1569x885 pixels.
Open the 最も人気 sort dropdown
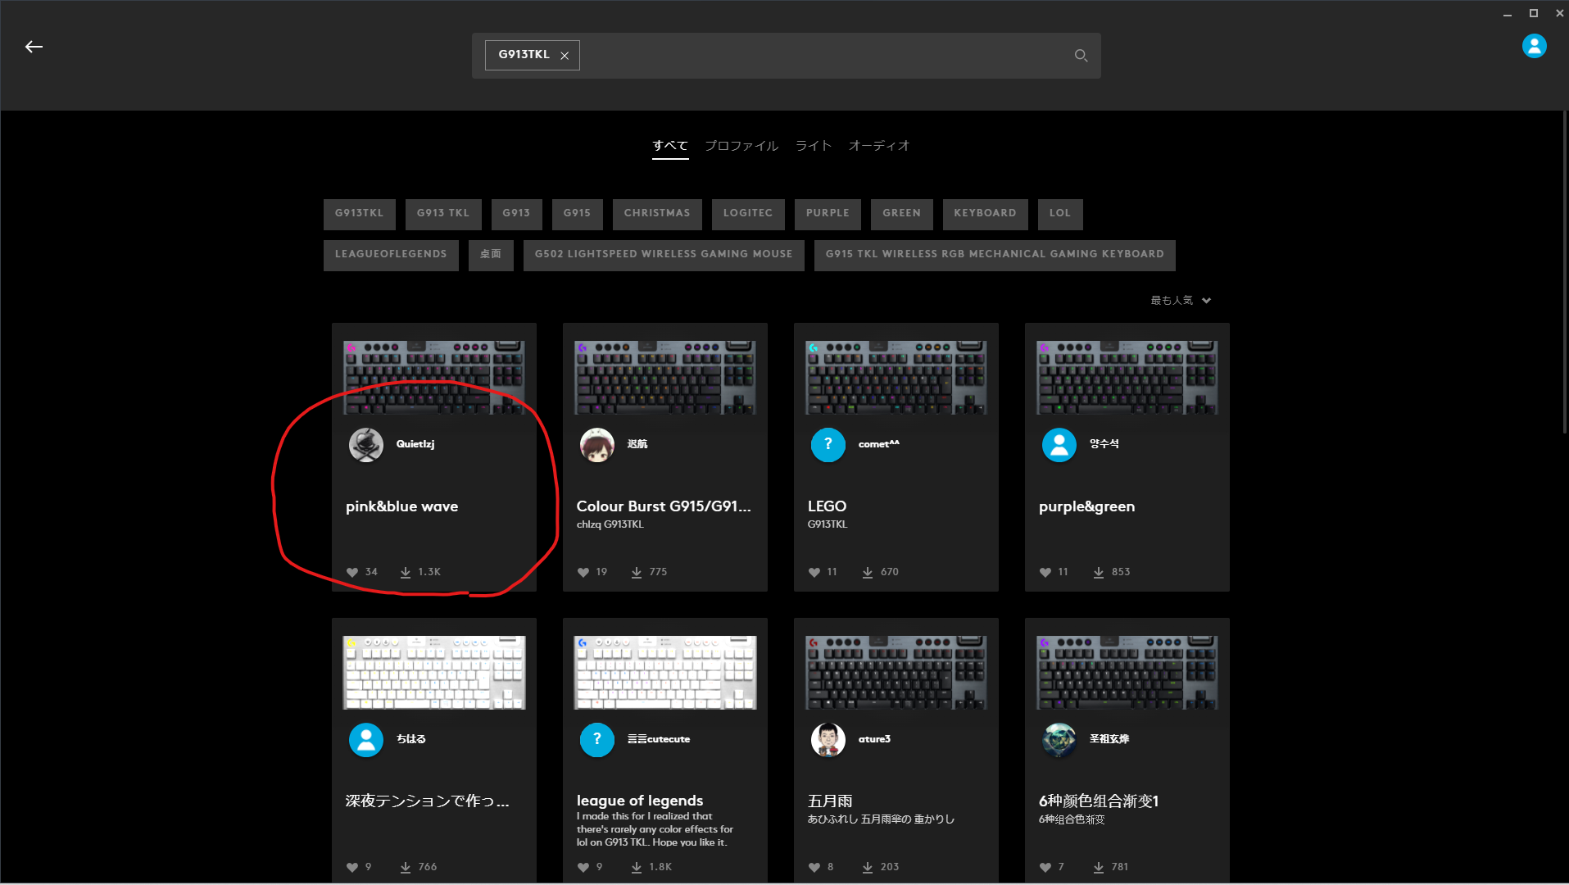pos(1180,300)
